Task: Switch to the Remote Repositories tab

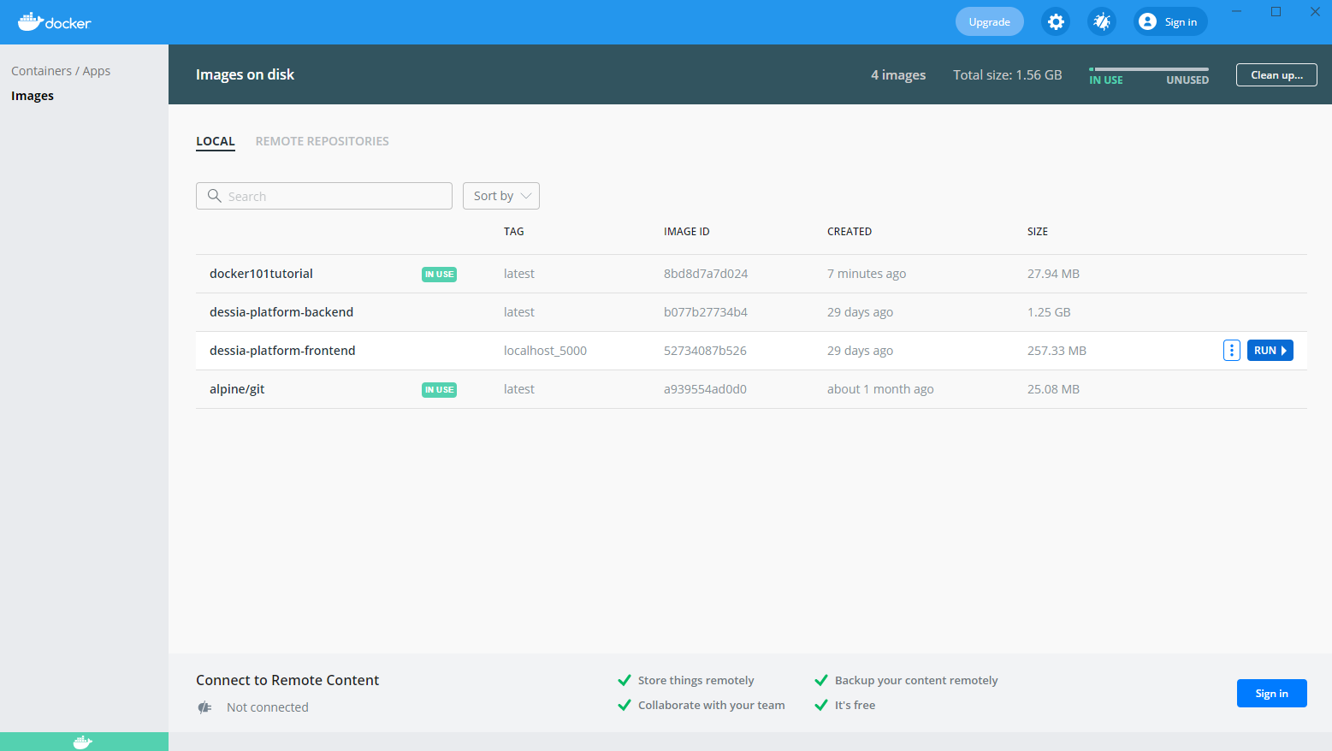Action: (x=322, y=141)
